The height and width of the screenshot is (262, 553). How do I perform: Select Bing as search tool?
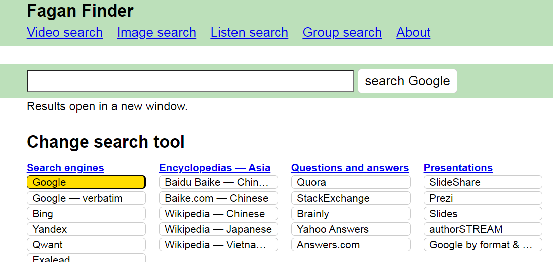(86, 214)
